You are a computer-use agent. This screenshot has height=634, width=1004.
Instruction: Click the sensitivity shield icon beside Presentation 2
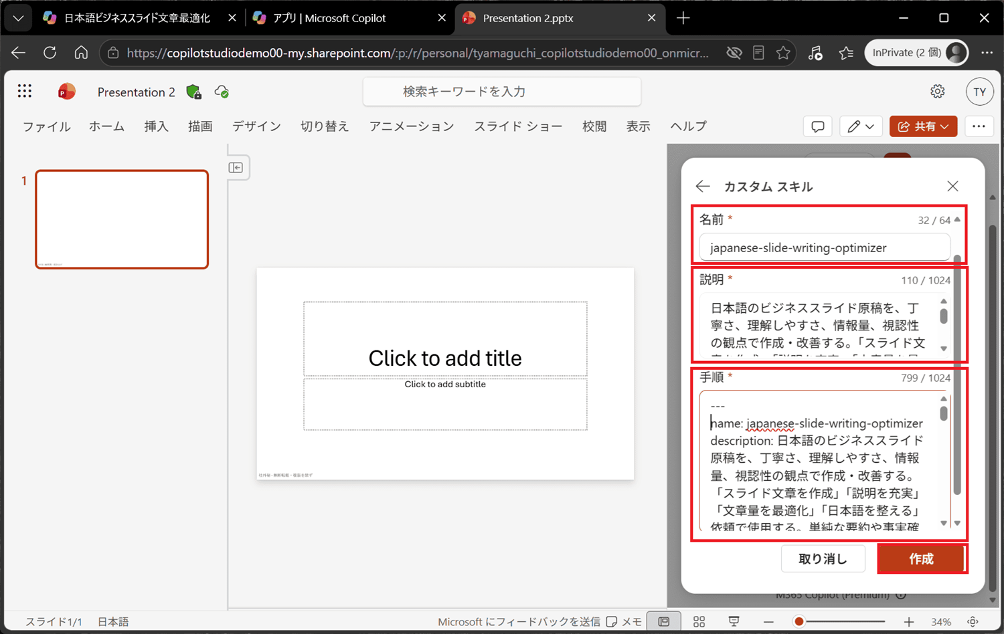(x=193, y=92)
